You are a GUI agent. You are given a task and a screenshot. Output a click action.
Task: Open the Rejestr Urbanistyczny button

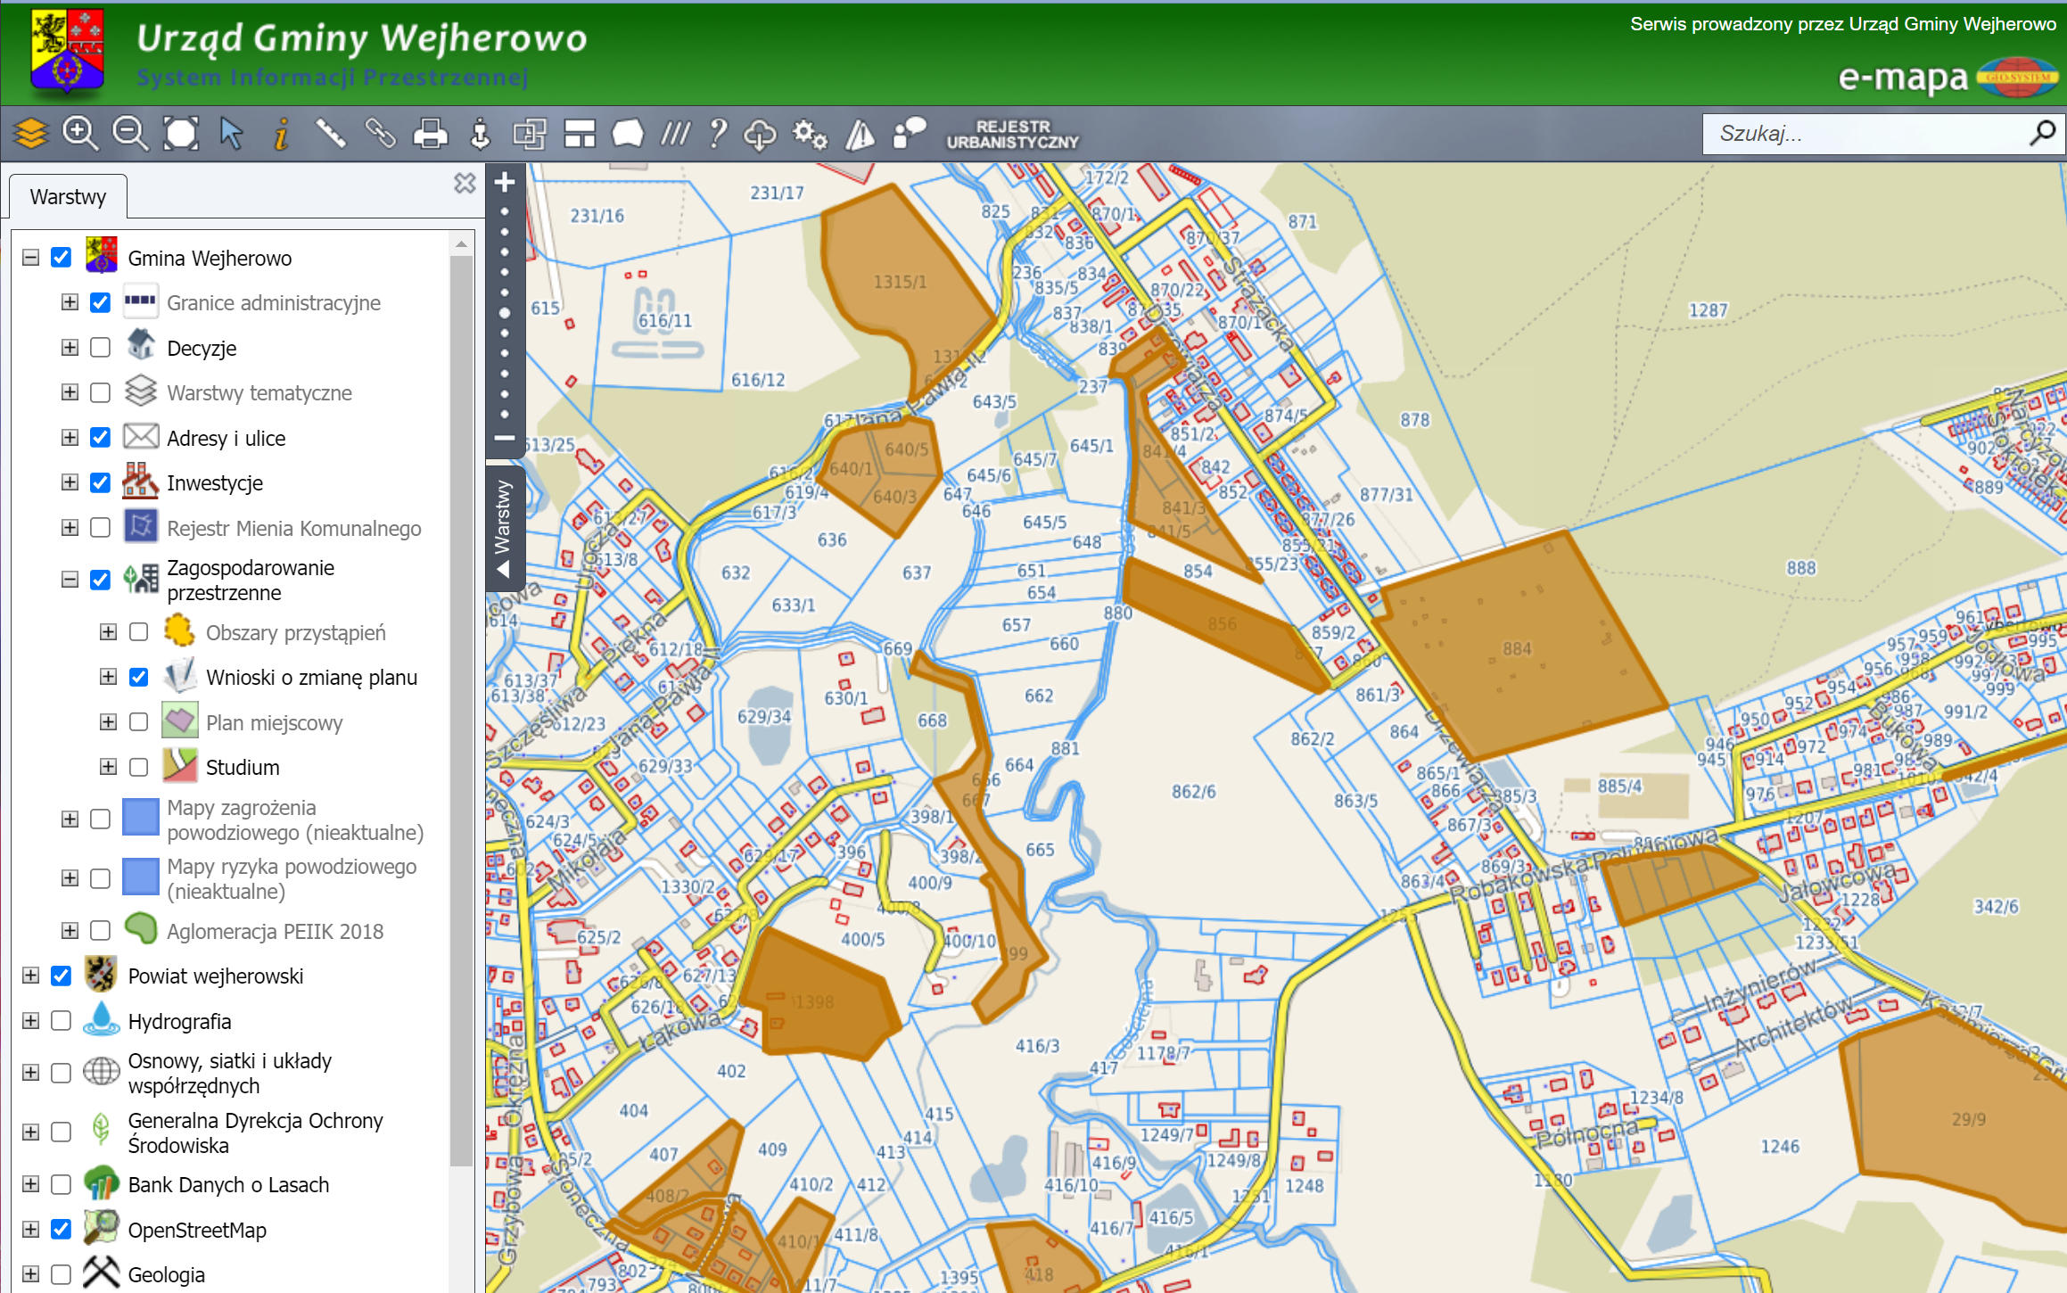click(1012, 134)
